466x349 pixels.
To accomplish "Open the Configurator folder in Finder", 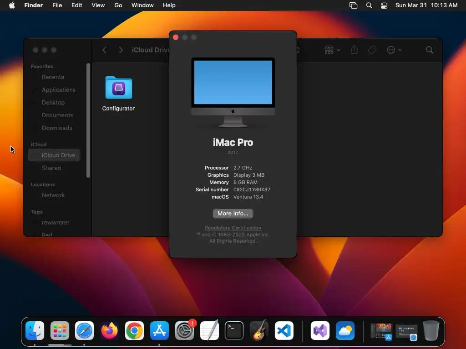I will tap(119, 94).
